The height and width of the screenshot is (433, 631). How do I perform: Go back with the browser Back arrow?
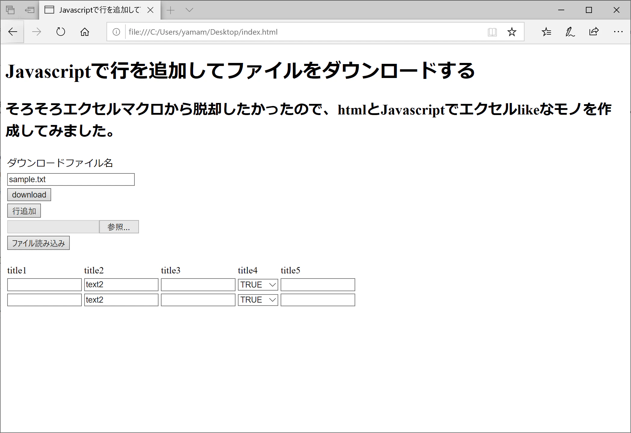click(13, 32)
